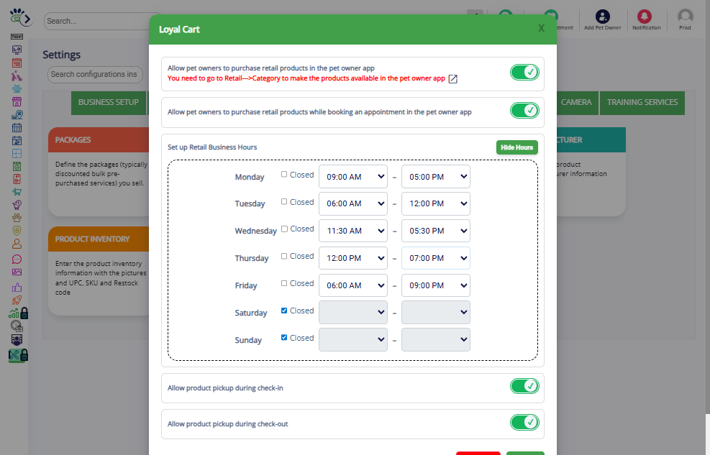Open the external link icon beside red retail note

pyautogui.click(x=452, y=79)
